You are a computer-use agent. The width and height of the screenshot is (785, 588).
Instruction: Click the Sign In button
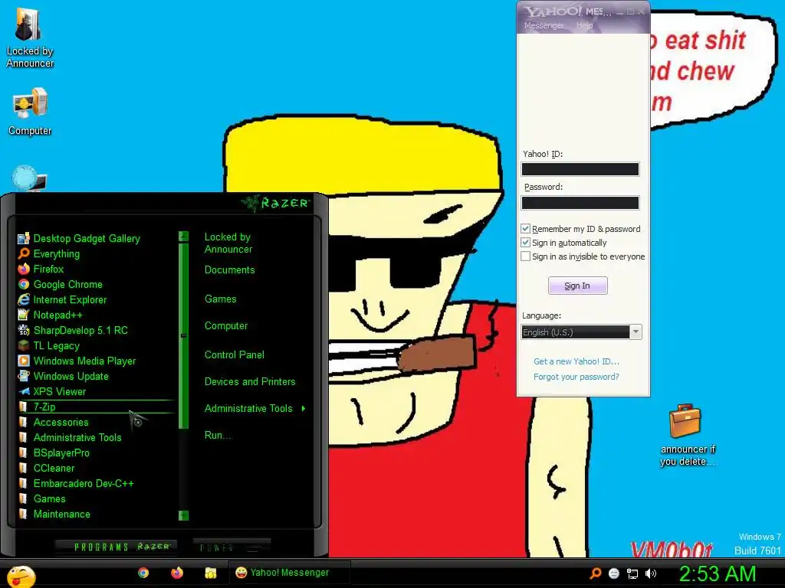(x=578, y=286)
